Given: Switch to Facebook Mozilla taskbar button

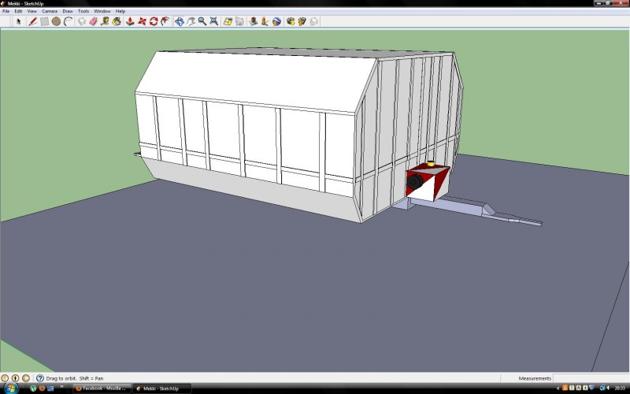Looking at the screenshot, I should point(102,388).
